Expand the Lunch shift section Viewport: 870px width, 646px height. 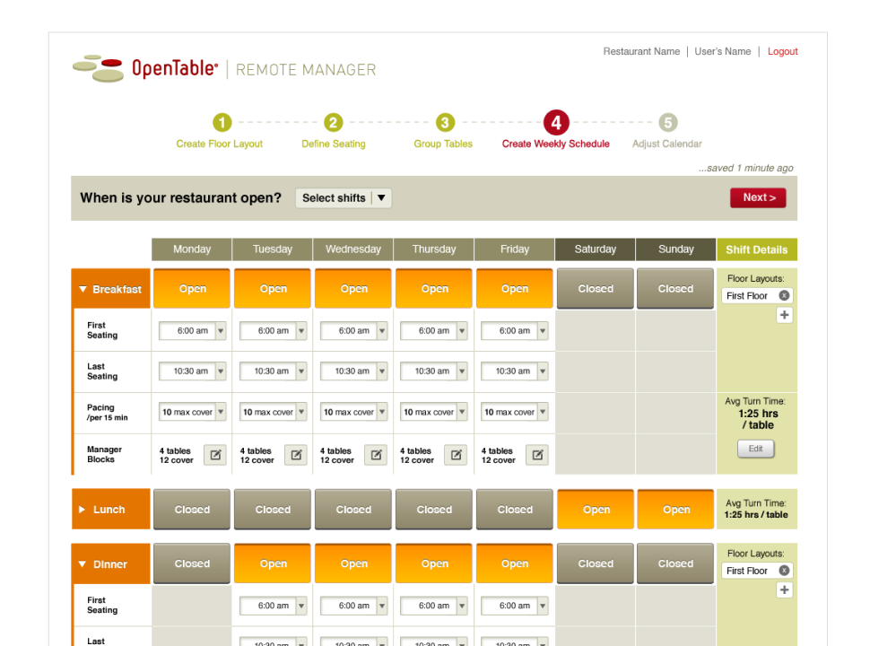[83, 510]
